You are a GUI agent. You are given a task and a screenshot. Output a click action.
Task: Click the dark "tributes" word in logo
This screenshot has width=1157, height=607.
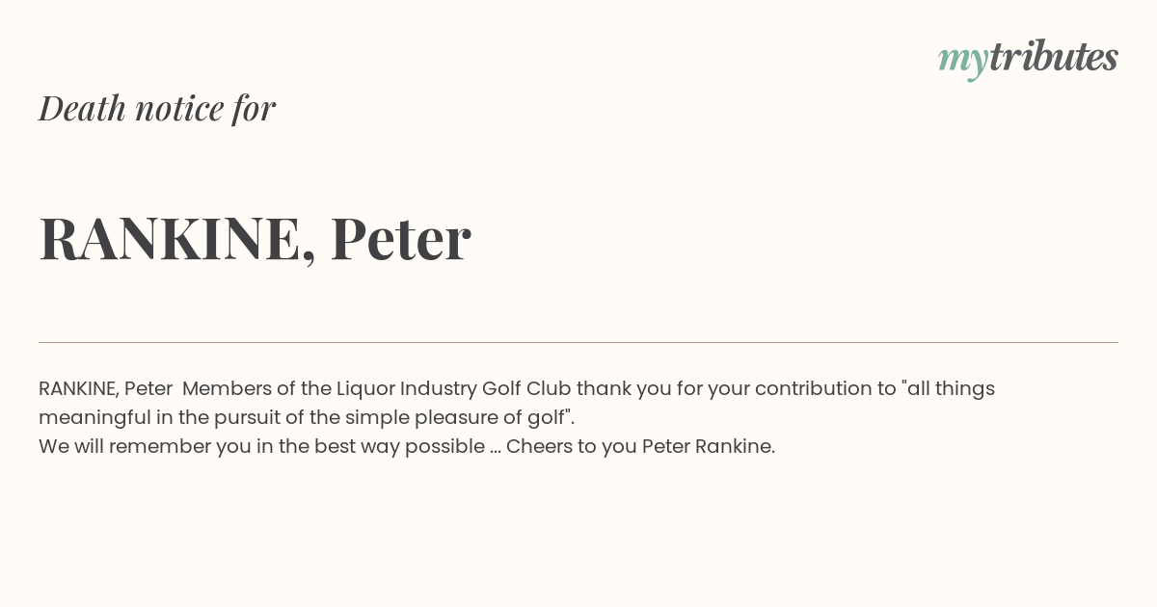(1054, 57)
